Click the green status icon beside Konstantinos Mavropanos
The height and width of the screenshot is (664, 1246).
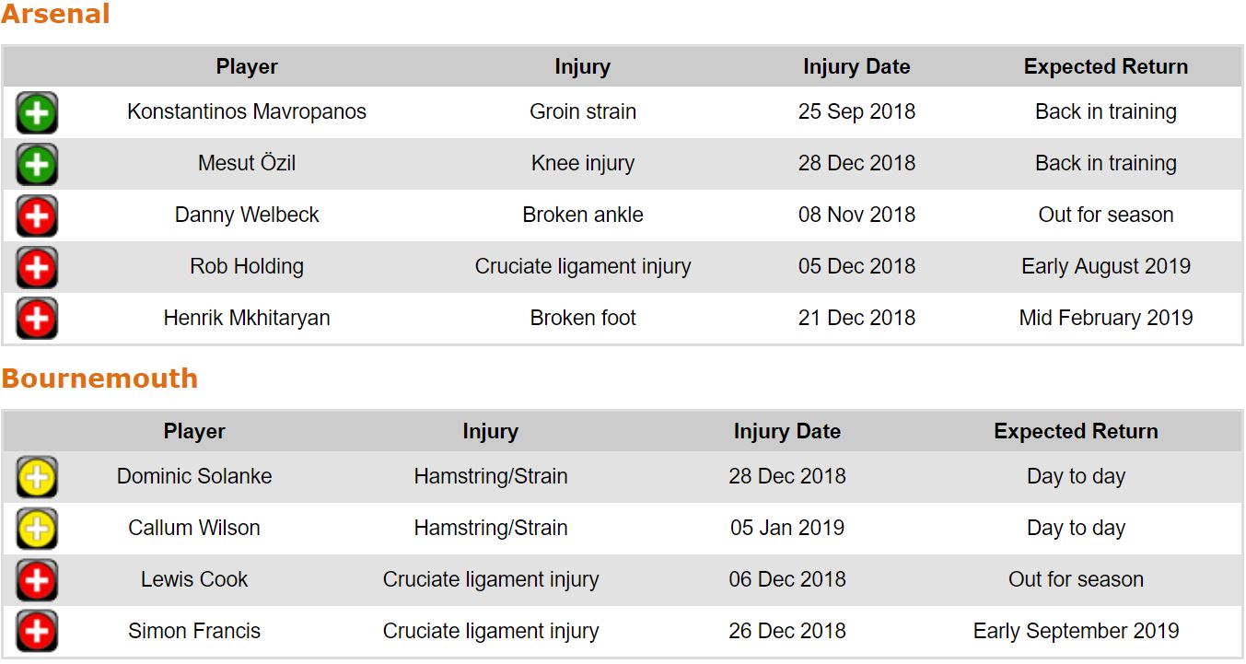(37, 113)
